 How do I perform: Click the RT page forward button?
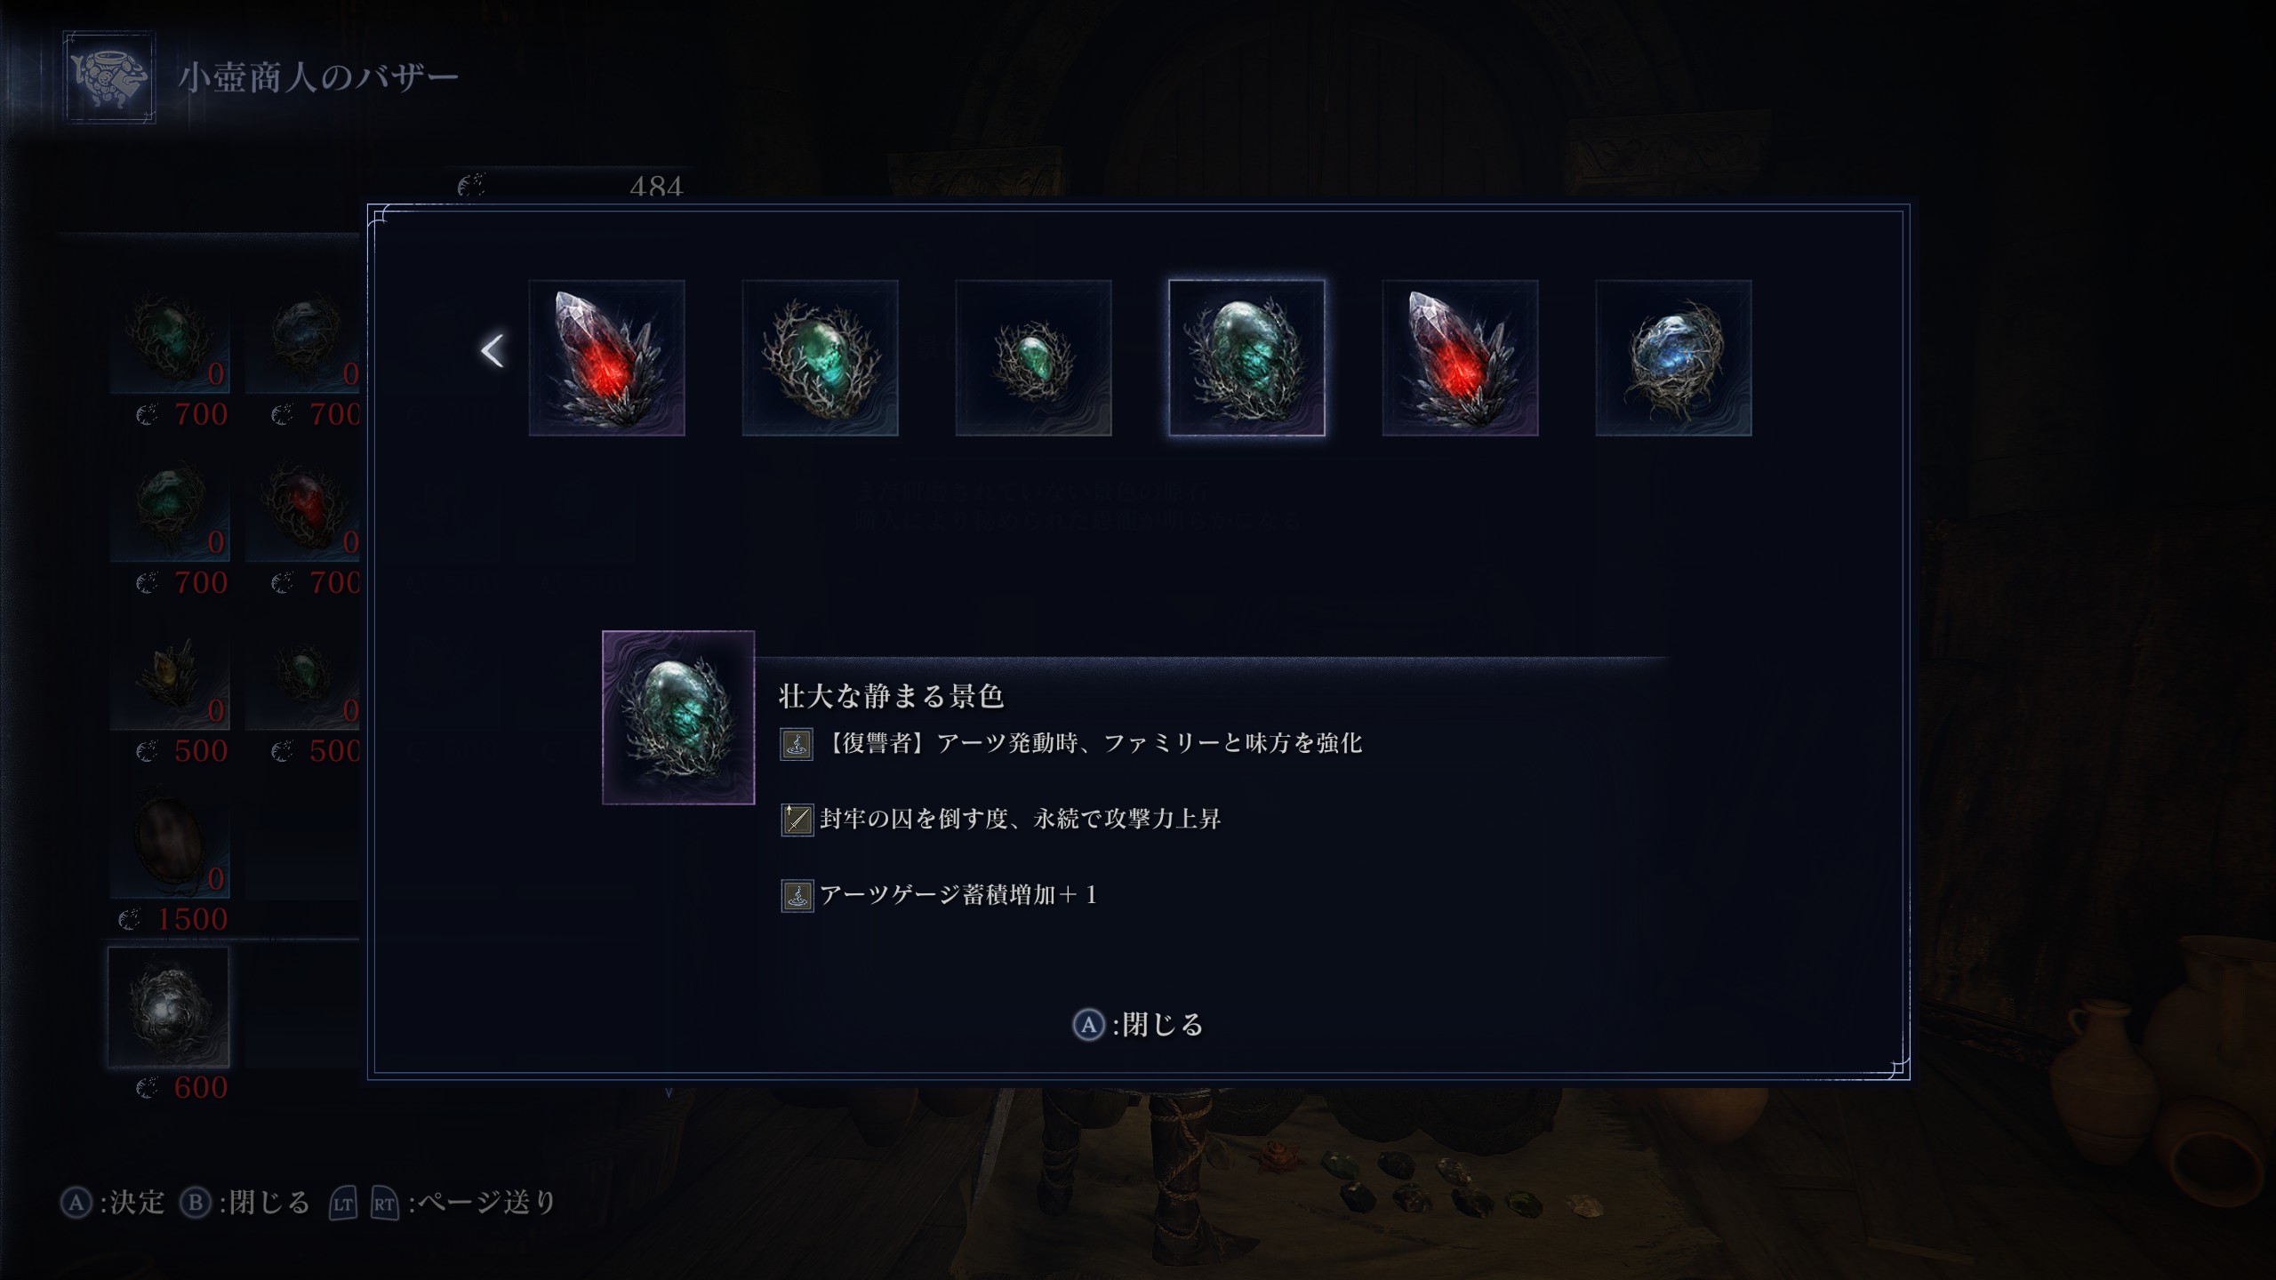(384, 1204)
